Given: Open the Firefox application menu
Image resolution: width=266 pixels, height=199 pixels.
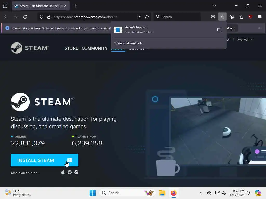Looking at the screenshot, I should pyautogui.click(x=260, y=17).
